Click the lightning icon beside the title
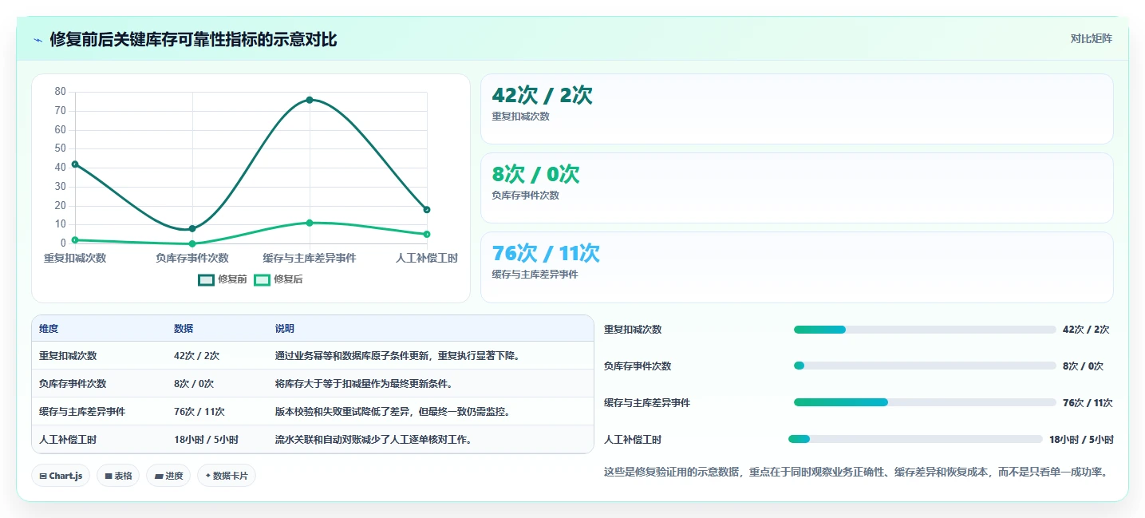 [x=38, y=40]
